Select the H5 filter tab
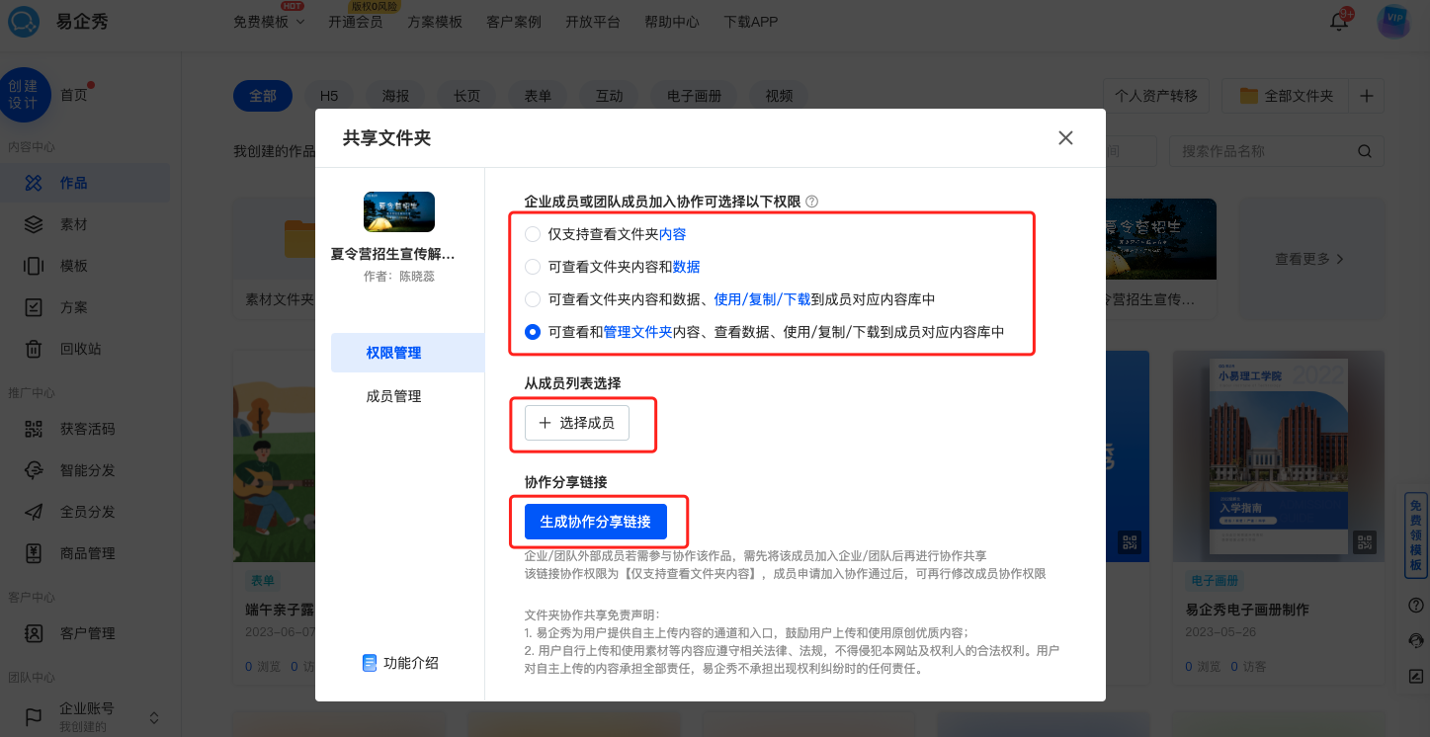This screenshot has width=1430, height=737. 329,96
